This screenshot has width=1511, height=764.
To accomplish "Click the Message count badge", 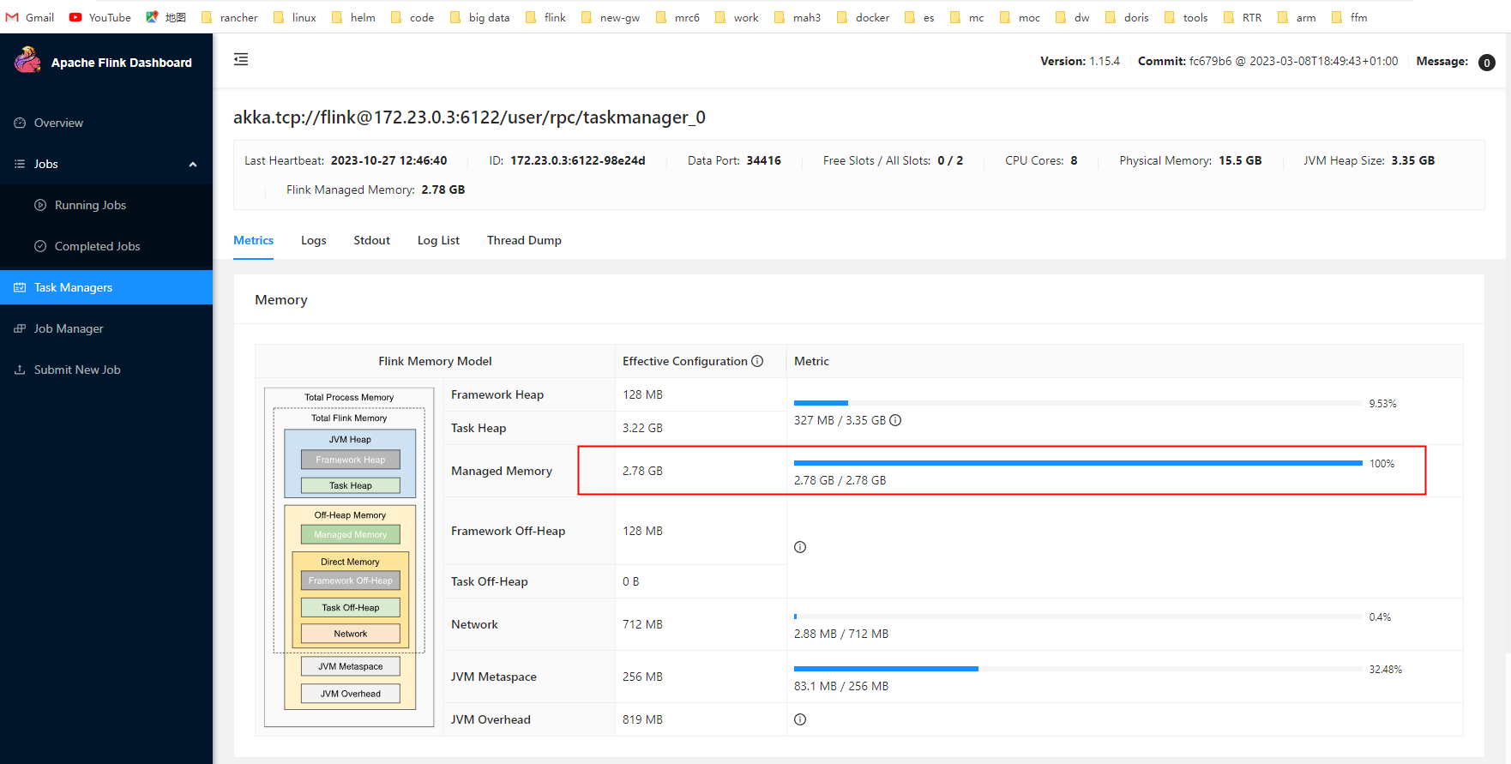I will [x=1487, y=62].
